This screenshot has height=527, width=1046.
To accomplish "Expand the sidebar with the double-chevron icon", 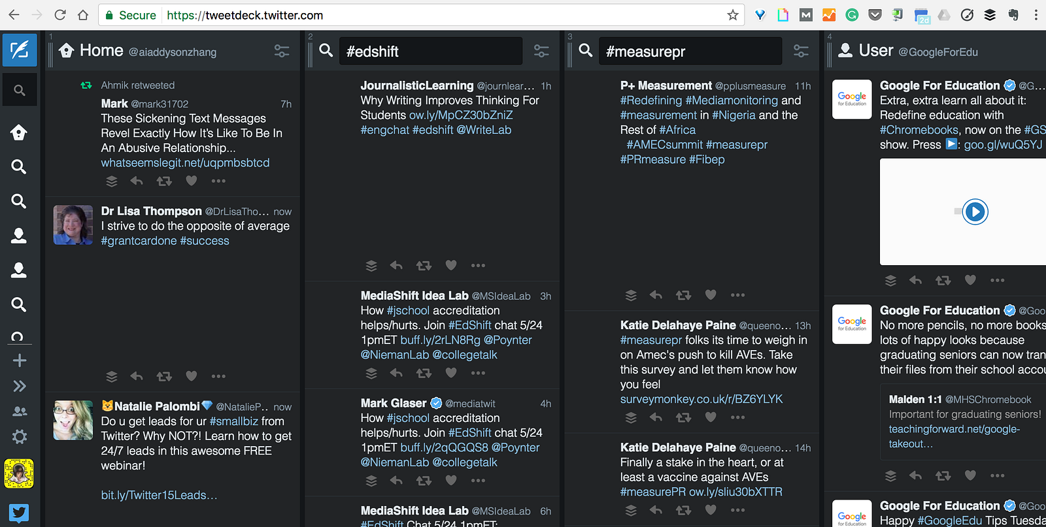I will [x=20, y=386].
